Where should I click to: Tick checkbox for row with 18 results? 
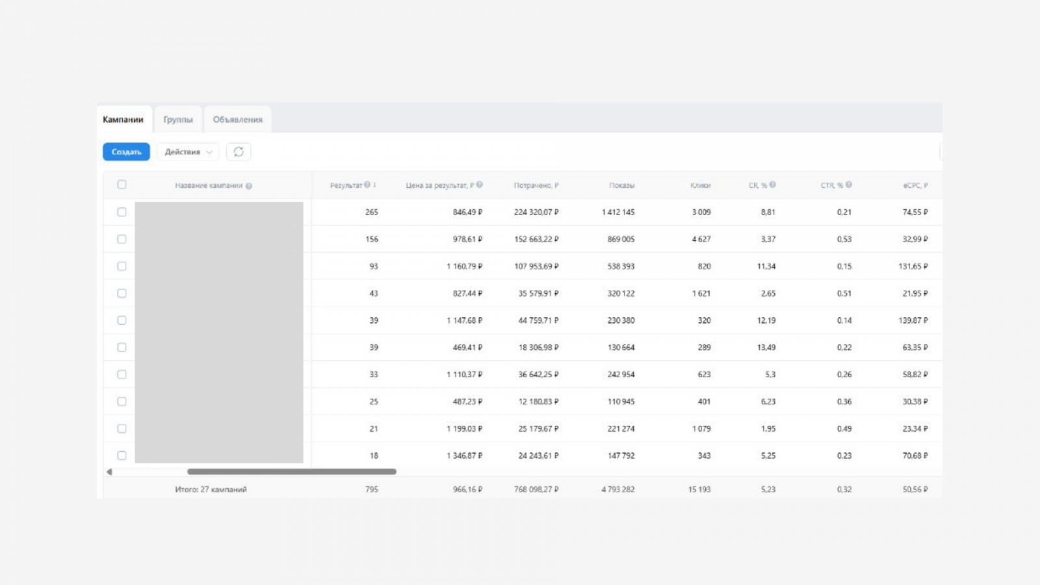(x=122, y=456)
